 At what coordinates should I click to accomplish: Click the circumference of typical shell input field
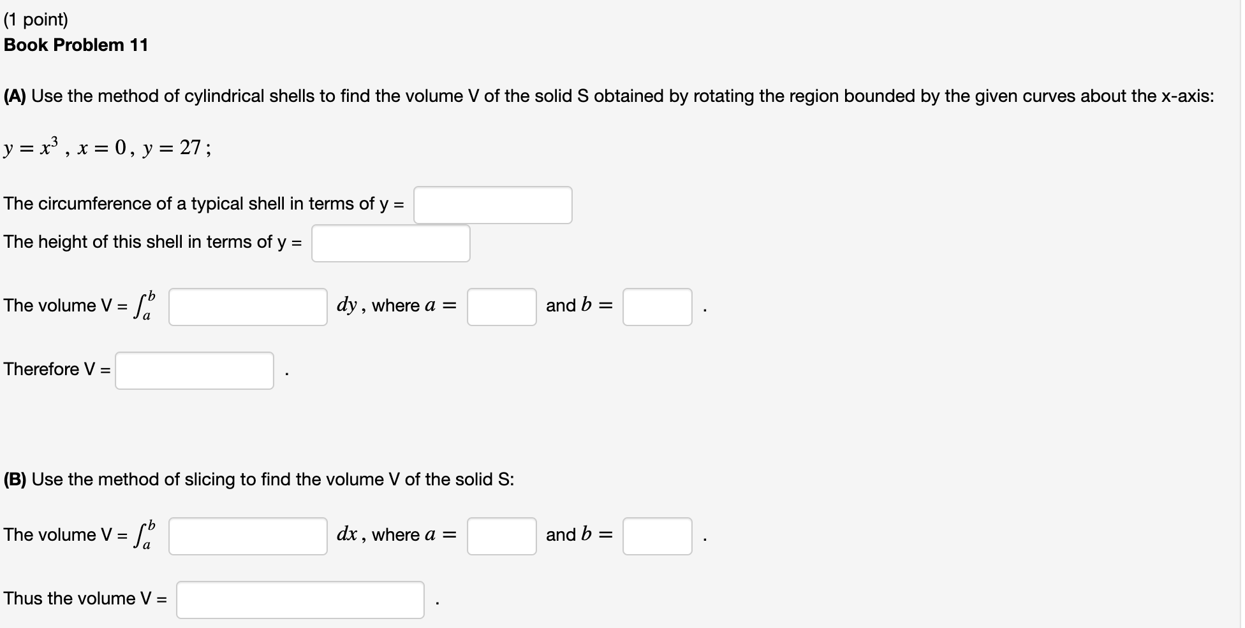click(492, 204)
